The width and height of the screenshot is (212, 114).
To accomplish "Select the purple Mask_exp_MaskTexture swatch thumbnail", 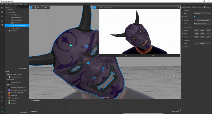I will coord(9,90).
